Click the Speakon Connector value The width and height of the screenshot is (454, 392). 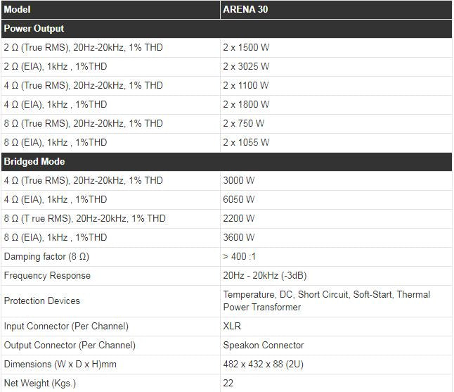(x=264, y=346)
